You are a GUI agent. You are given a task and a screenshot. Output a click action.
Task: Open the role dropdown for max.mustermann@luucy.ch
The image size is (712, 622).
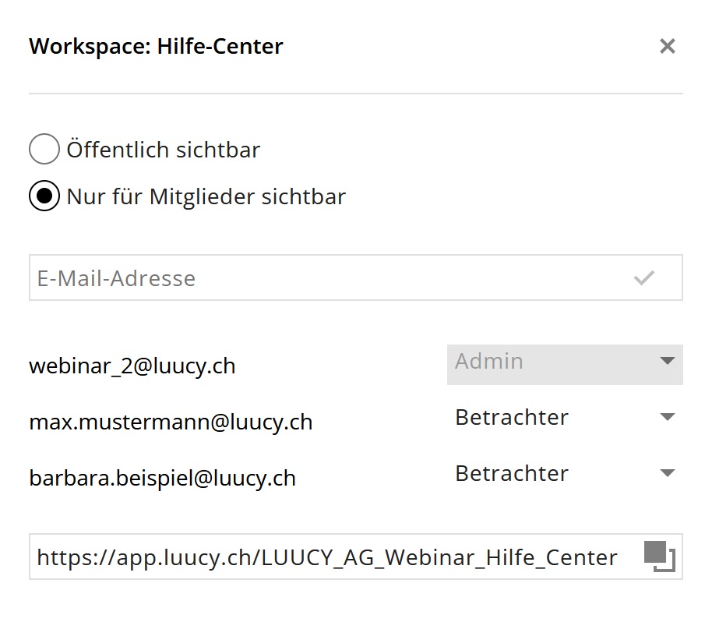(564, 418)
